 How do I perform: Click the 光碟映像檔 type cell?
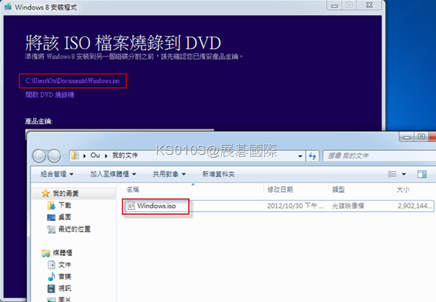tap(348, 206)
